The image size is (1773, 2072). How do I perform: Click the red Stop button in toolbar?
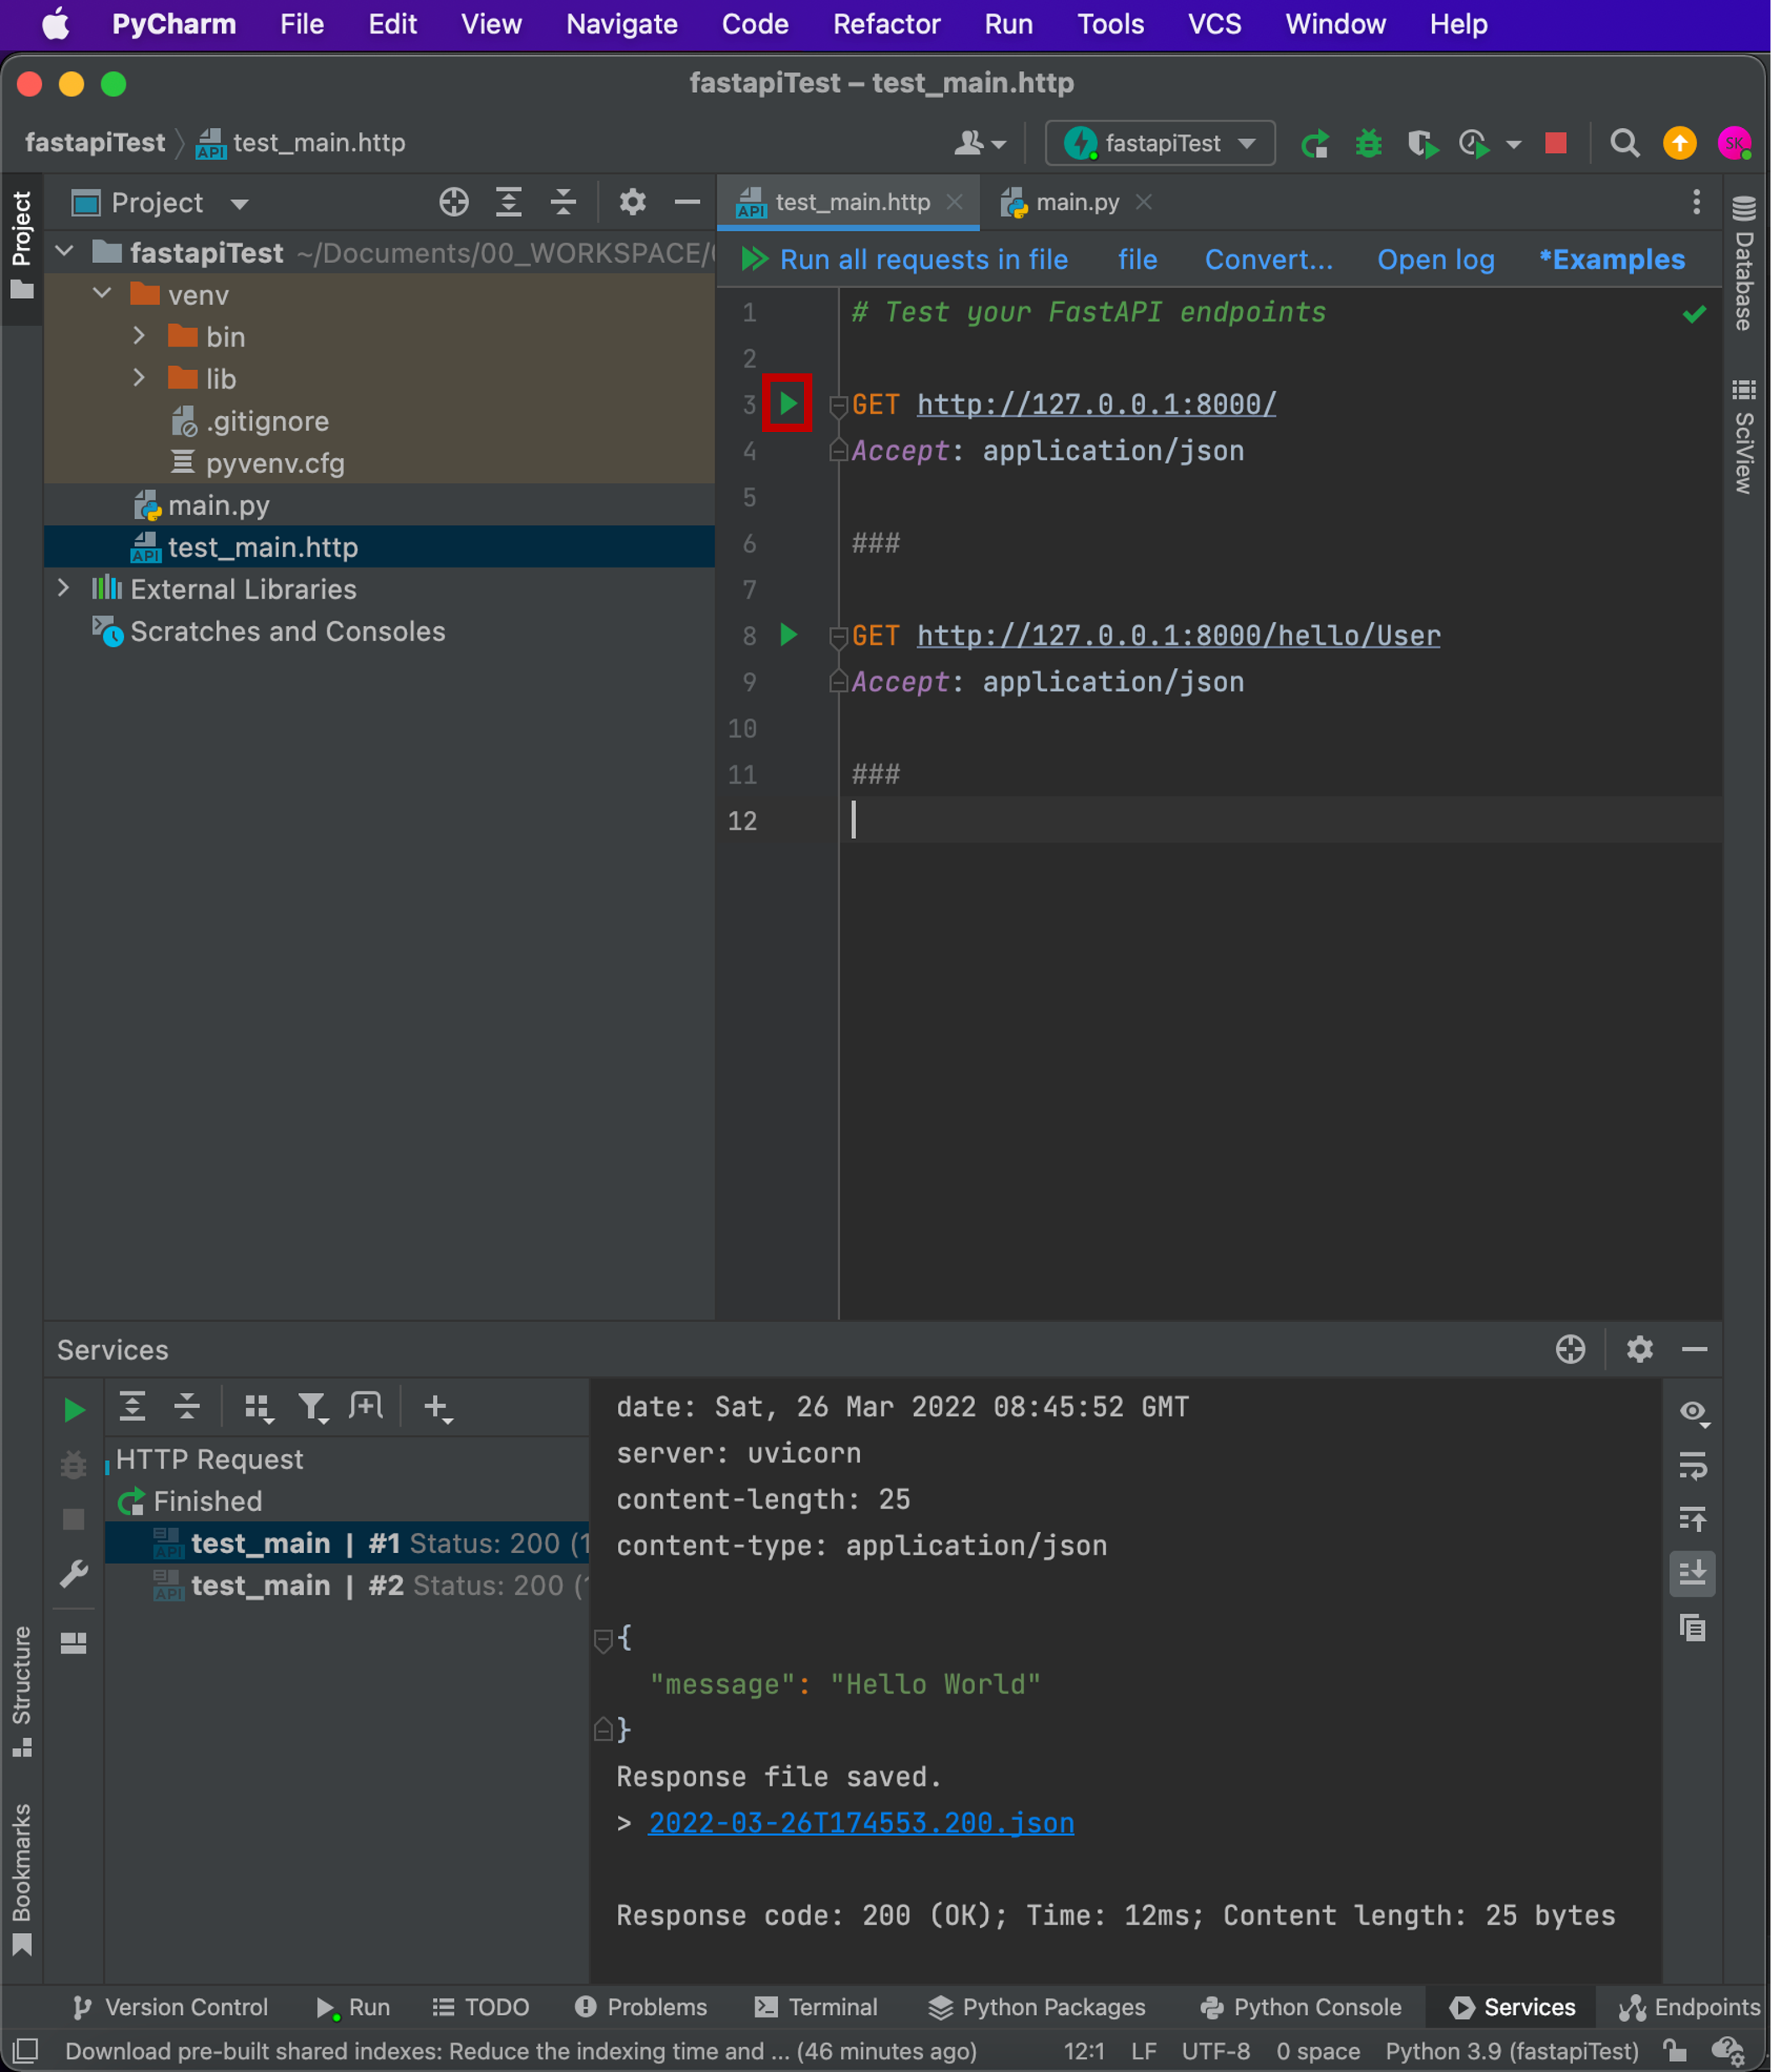coord(1555,144)
